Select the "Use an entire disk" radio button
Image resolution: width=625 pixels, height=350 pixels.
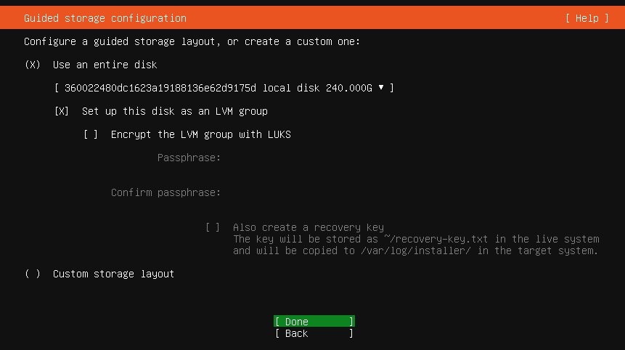(x=33, y=65)
